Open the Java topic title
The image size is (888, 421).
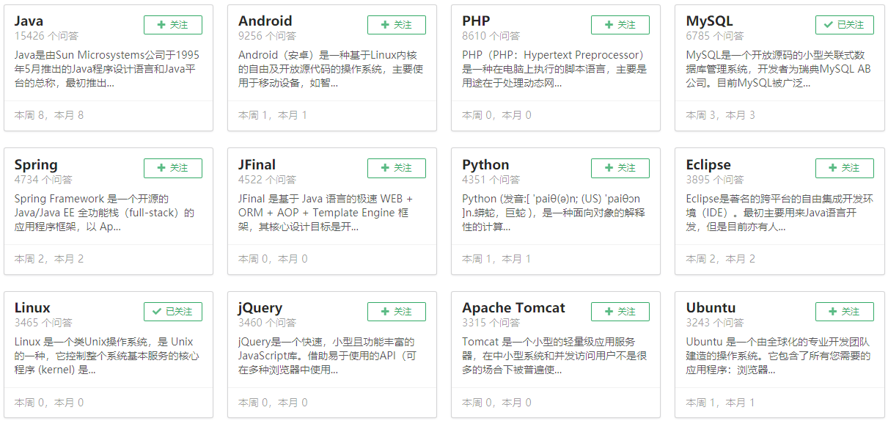coord(29,21)
